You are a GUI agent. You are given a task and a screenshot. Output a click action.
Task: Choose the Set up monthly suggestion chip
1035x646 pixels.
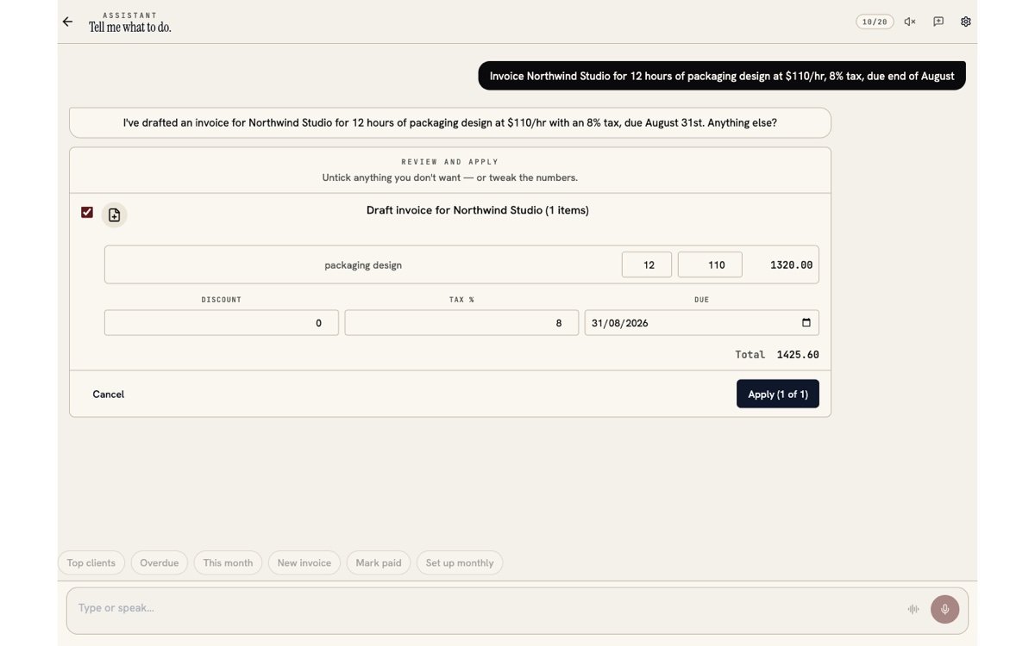(460, 562)
